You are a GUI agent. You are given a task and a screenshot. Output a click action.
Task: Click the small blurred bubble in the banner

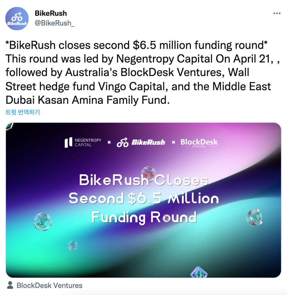coord(72,246)
